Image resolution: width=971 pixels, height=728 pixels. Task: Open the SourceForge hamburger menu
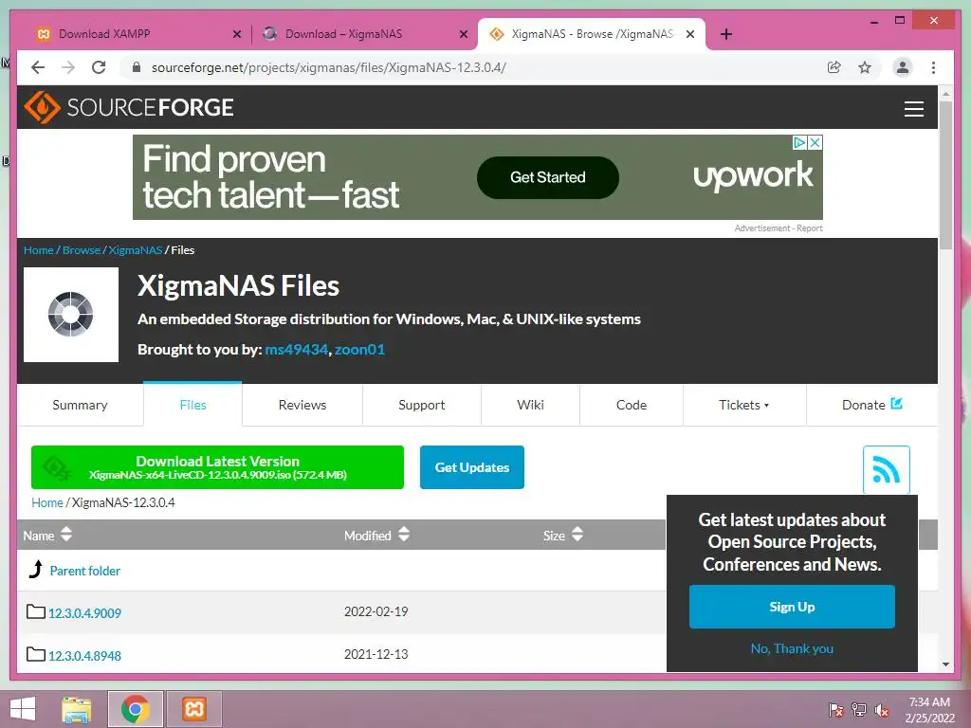(913, 108)
